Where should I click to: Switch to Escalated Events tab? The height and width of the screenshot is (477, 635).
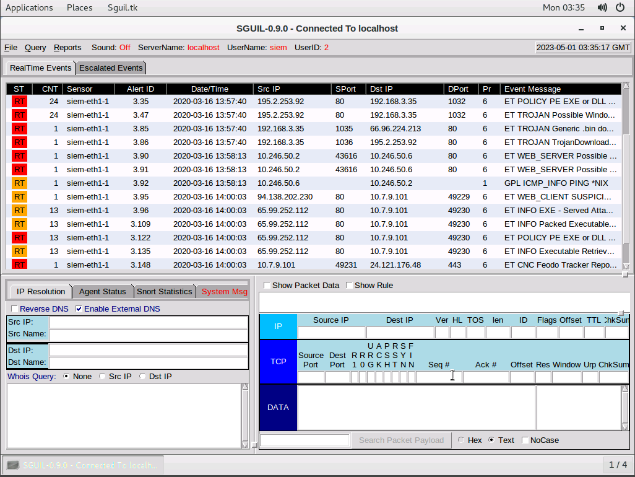click(111, 68)
